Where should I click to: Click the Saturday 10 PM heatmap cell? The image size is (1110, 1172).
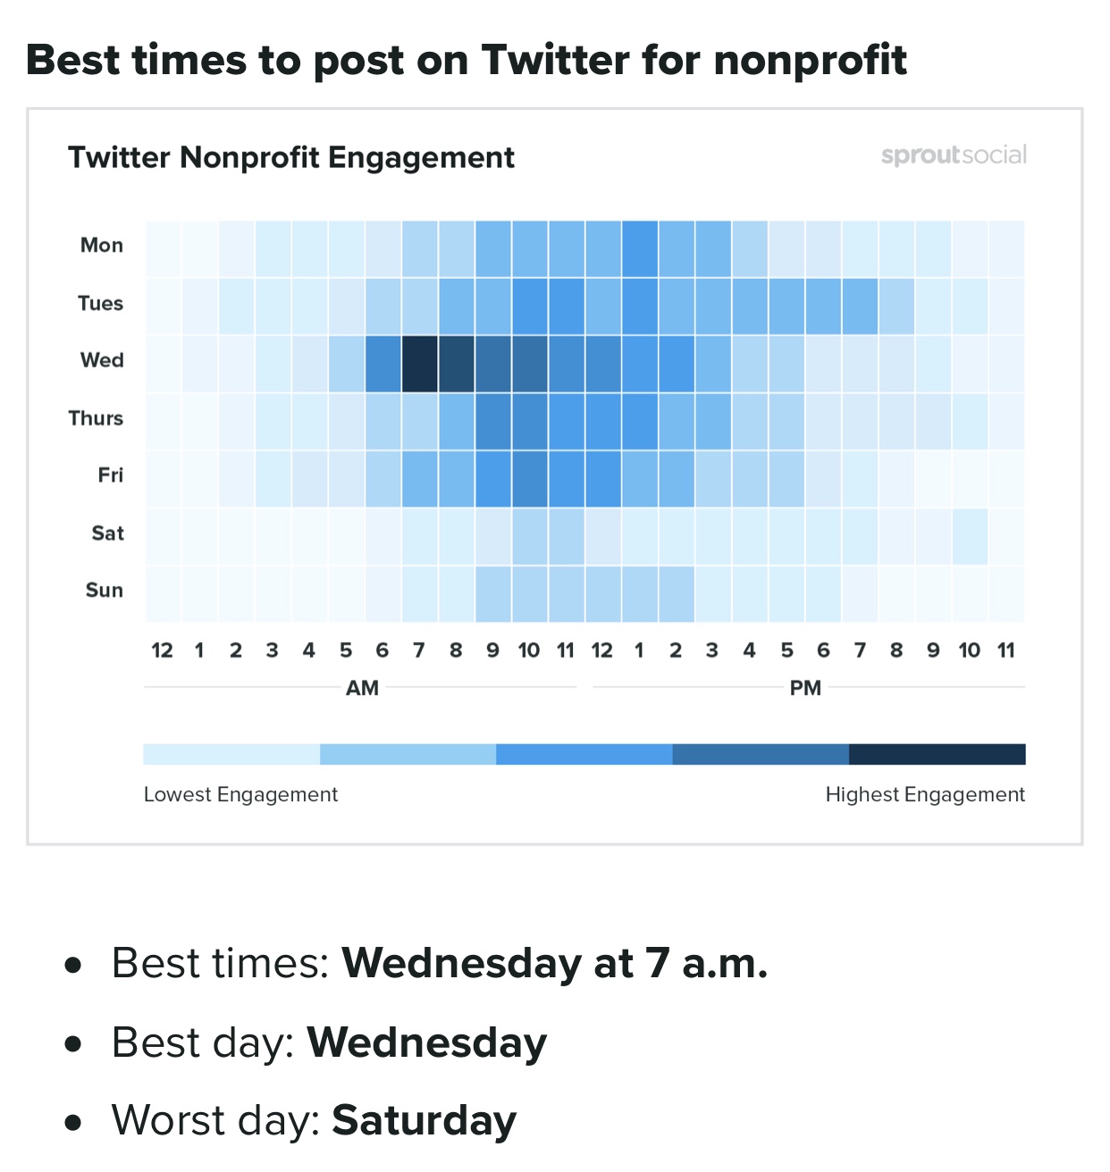click(970, 536)
